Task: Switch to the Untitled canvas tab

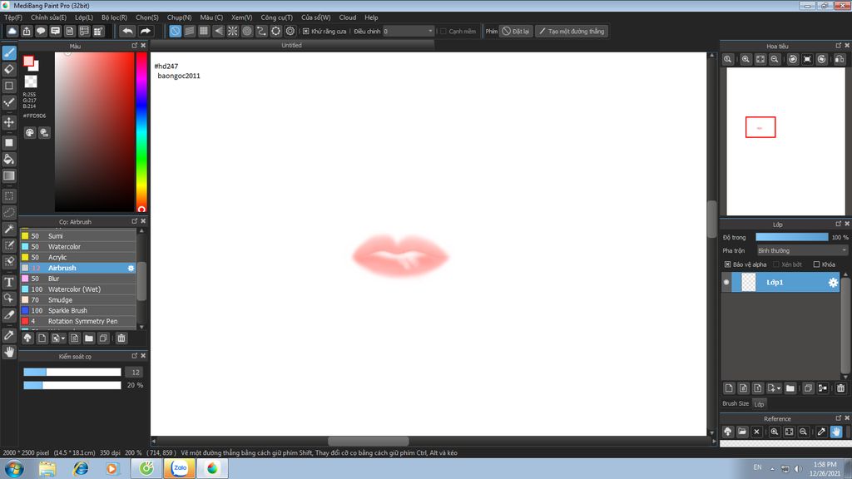Action: pos(292,46)
